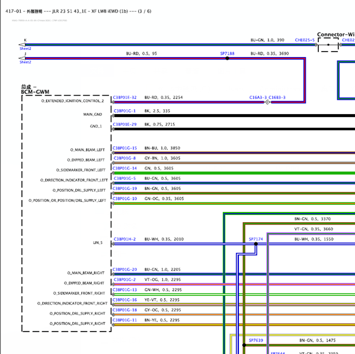
Task: Select wire label GY-OG, 0.5, 2295
Action: tap(162, 310)
